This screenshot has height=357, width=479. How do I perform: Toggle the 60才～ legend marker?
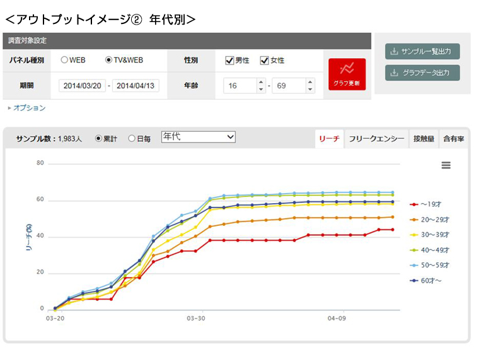coord(414,280)
